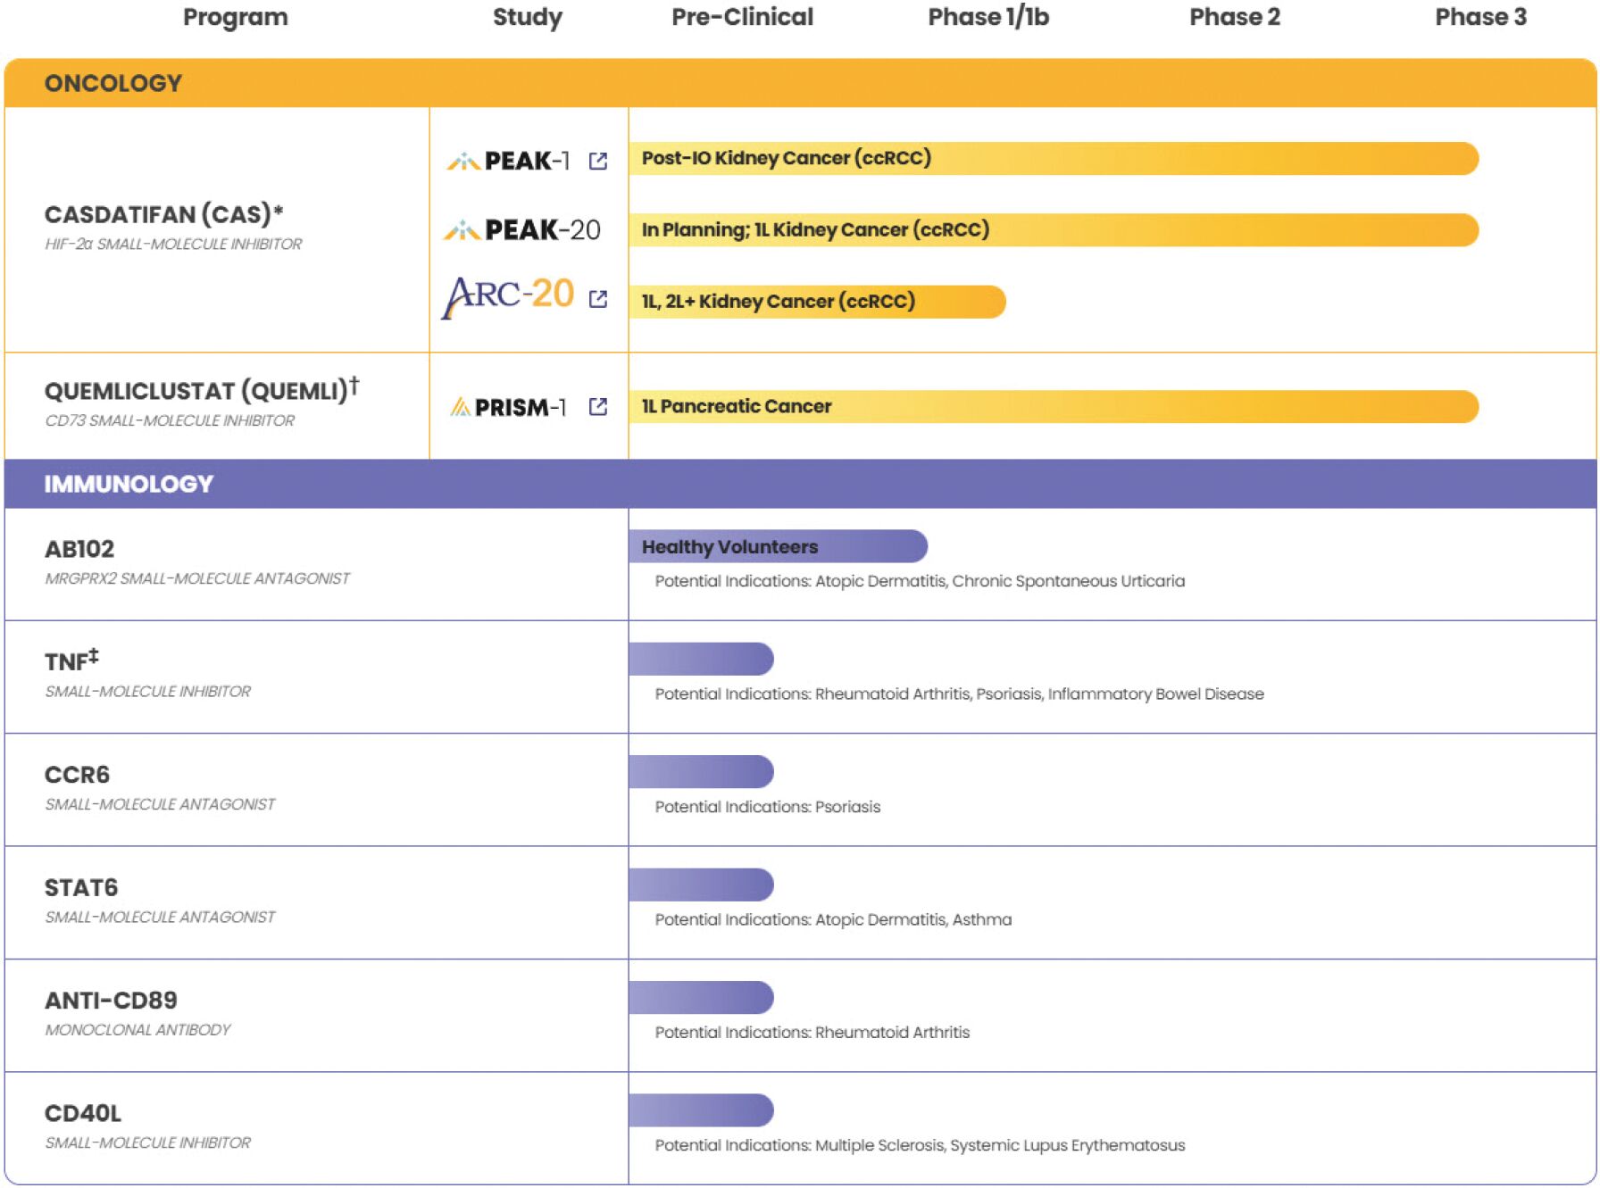Click the IMMUNOLOGY section header
The image size is (1600, 1188).
point(800,484)
